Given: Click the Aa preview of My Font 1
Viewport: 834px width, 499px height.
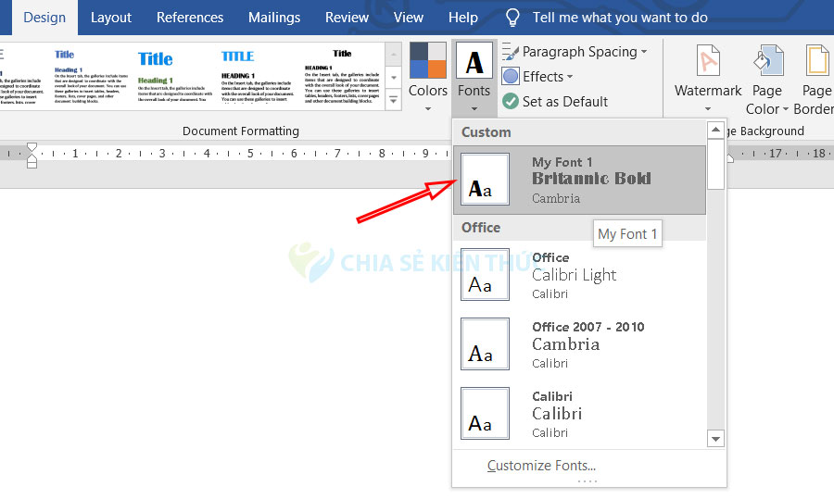Looking at the screenshot, I should point(485,180).
